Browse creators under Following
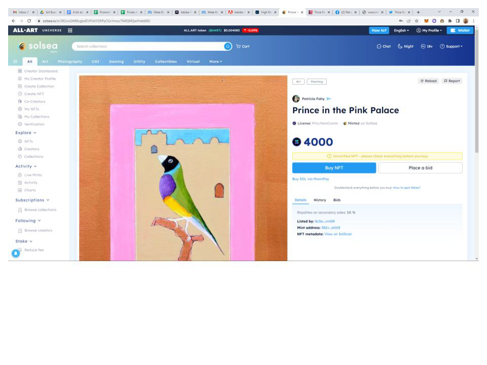 pyautogui.click(x=35, y=231)
